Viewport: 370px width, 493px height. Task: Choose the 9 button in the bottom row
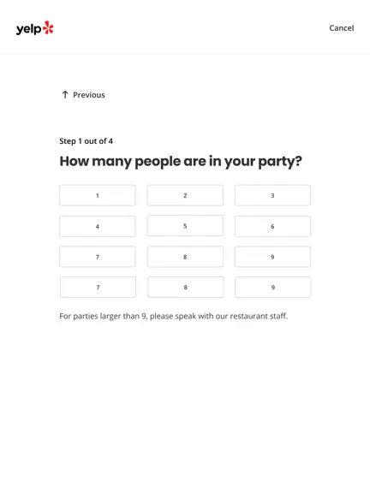[272, 287]
